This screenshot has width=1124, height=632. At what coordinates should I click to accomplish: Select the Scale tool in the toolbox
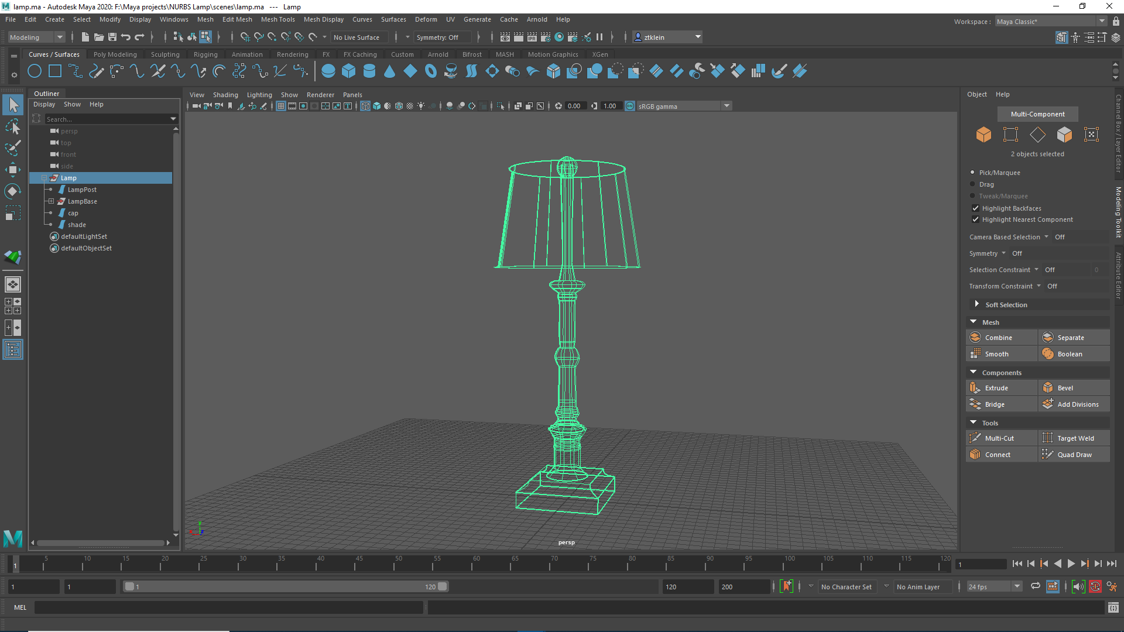point(13,213)
